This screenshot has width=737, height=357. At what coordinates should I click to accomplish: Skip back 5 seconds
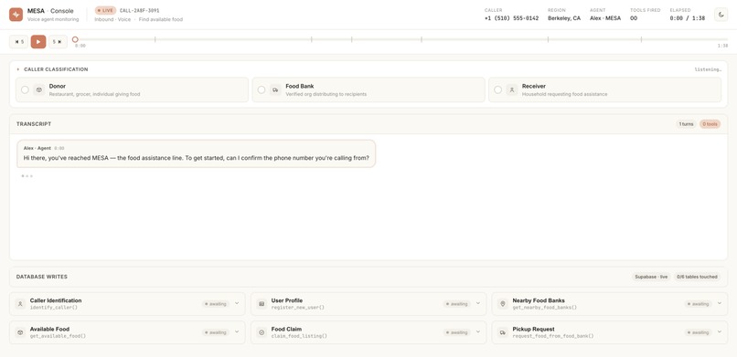pos(19,42)
